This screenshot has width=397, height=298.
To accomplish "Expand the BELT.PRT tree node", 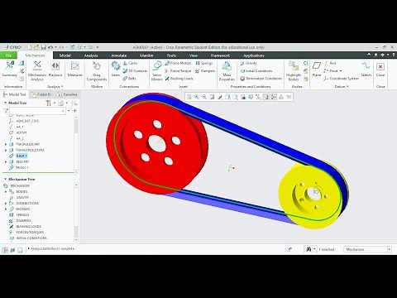I will coord(6,161).
